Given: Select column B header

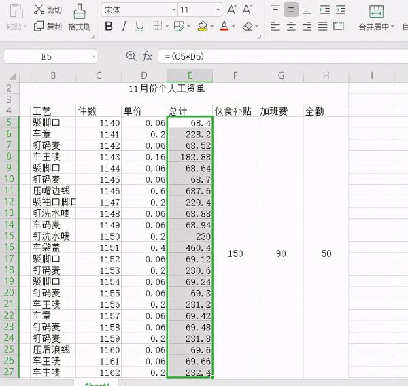Looking at the screenshot, I should [x=53, y=75].
